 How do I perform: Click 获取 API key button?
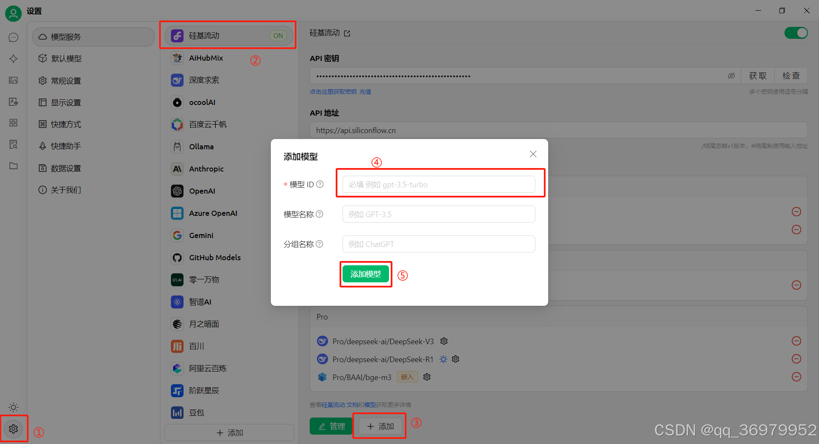pyautogui.click(x=758, y=76)
